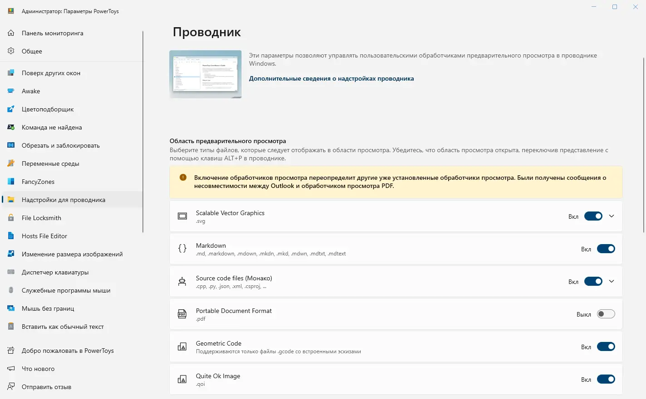Click Дополнительные сведения о надстройках проводника link
Screen dimensions: 646x399
(x=331, y=78)
